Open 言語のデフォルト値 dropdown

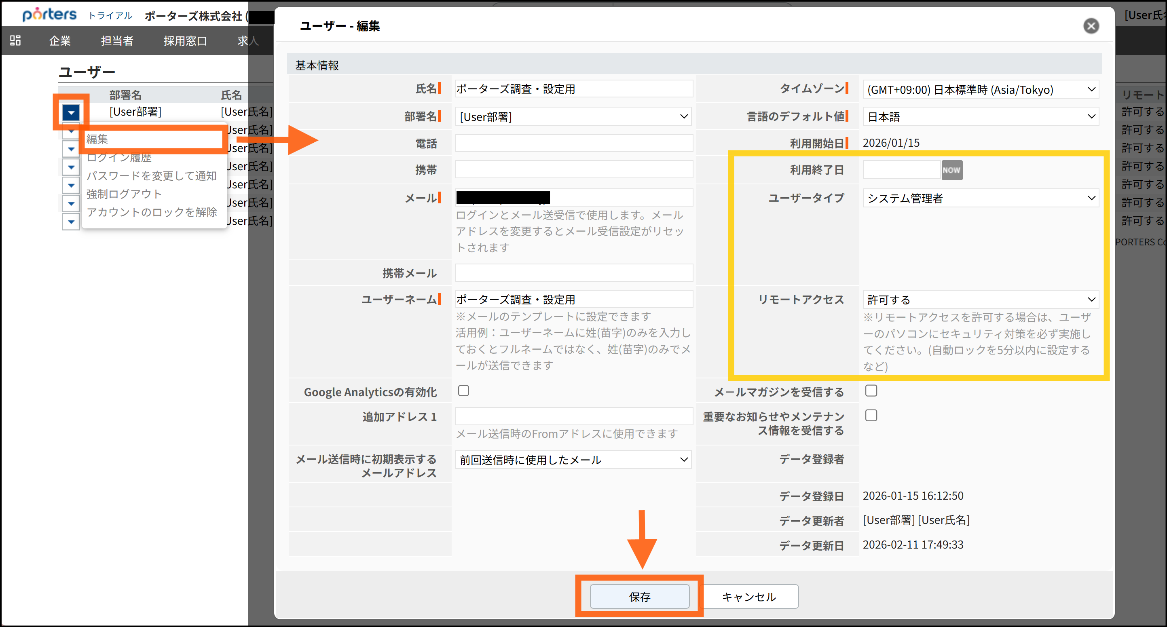(981, 116)
